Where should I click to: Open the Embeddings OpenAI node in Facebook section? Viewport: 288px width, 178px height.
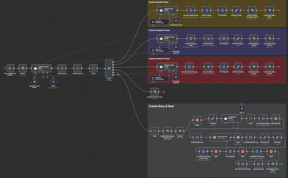tap(176, 78)
